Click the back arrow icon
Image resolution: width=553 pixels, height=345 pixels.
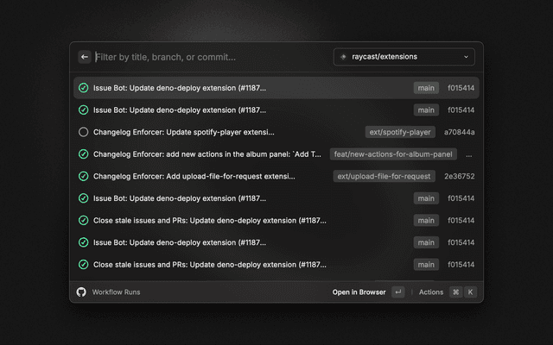click(85, 57)
